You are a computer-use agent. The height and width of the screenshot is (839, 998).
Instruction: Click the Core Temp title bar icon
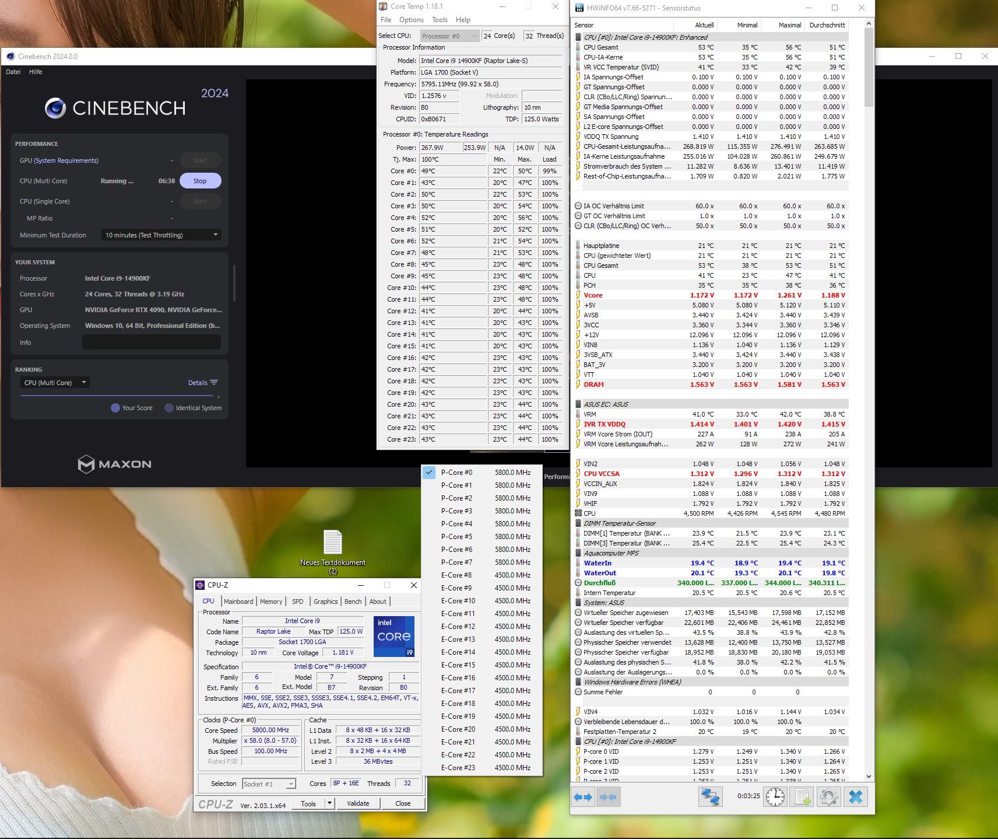point(383,6)
